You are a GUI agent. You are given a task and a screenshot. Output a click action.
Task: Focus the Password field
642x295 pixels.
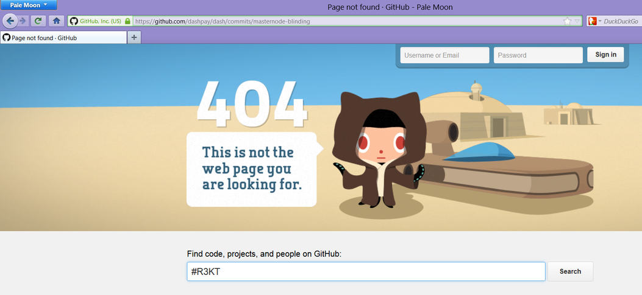pyautogui.click(x=538, y=55)
